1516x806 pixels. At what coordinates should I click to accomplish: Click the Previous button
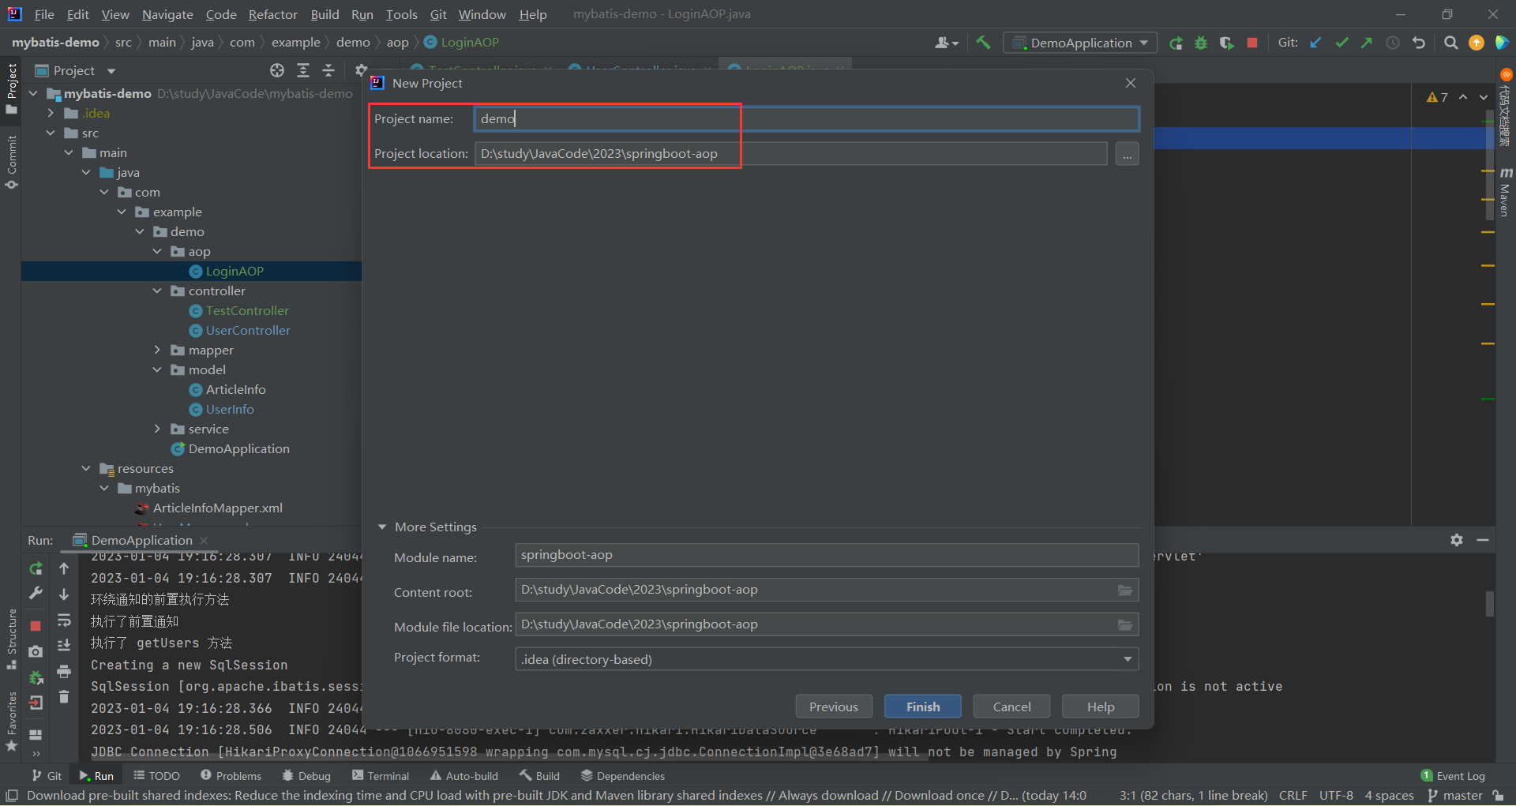[833, 707]
